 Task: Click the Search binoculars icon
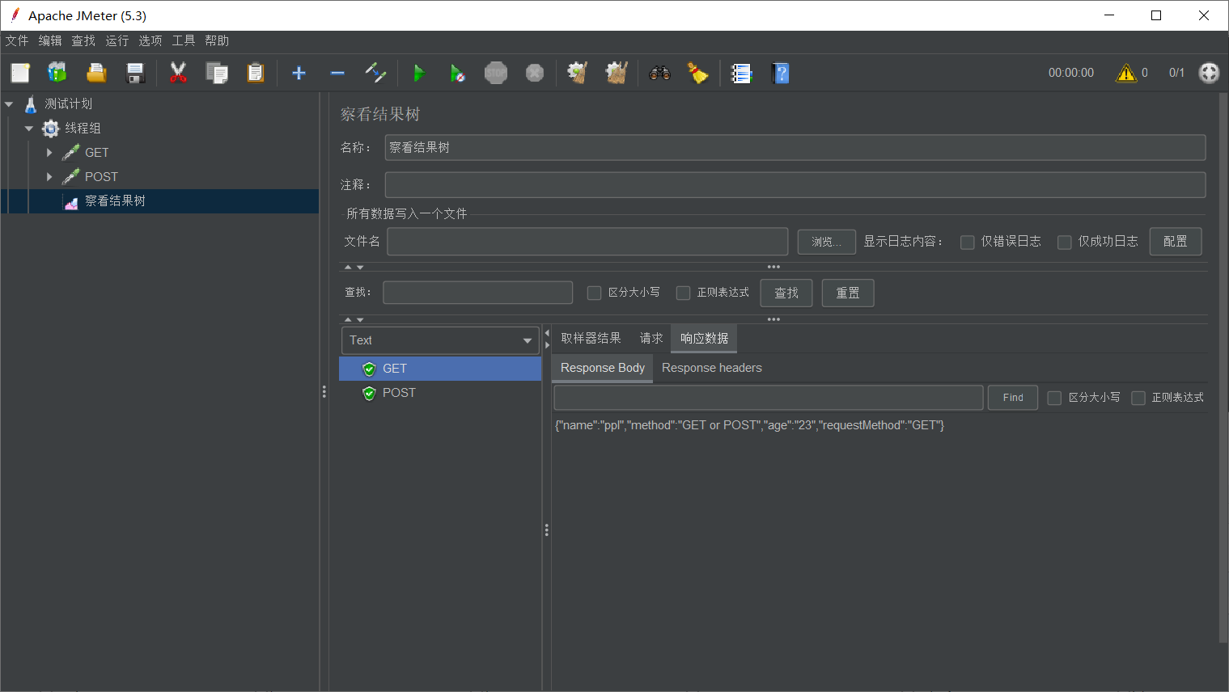659,73
